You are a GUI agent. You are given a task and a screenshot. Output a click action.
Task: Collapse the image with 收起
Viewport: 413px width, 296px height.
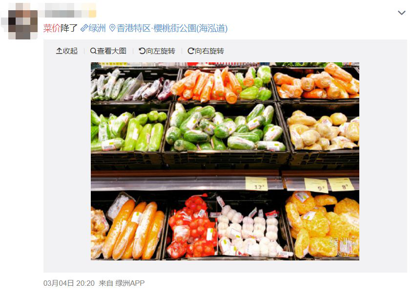[67, 51]
